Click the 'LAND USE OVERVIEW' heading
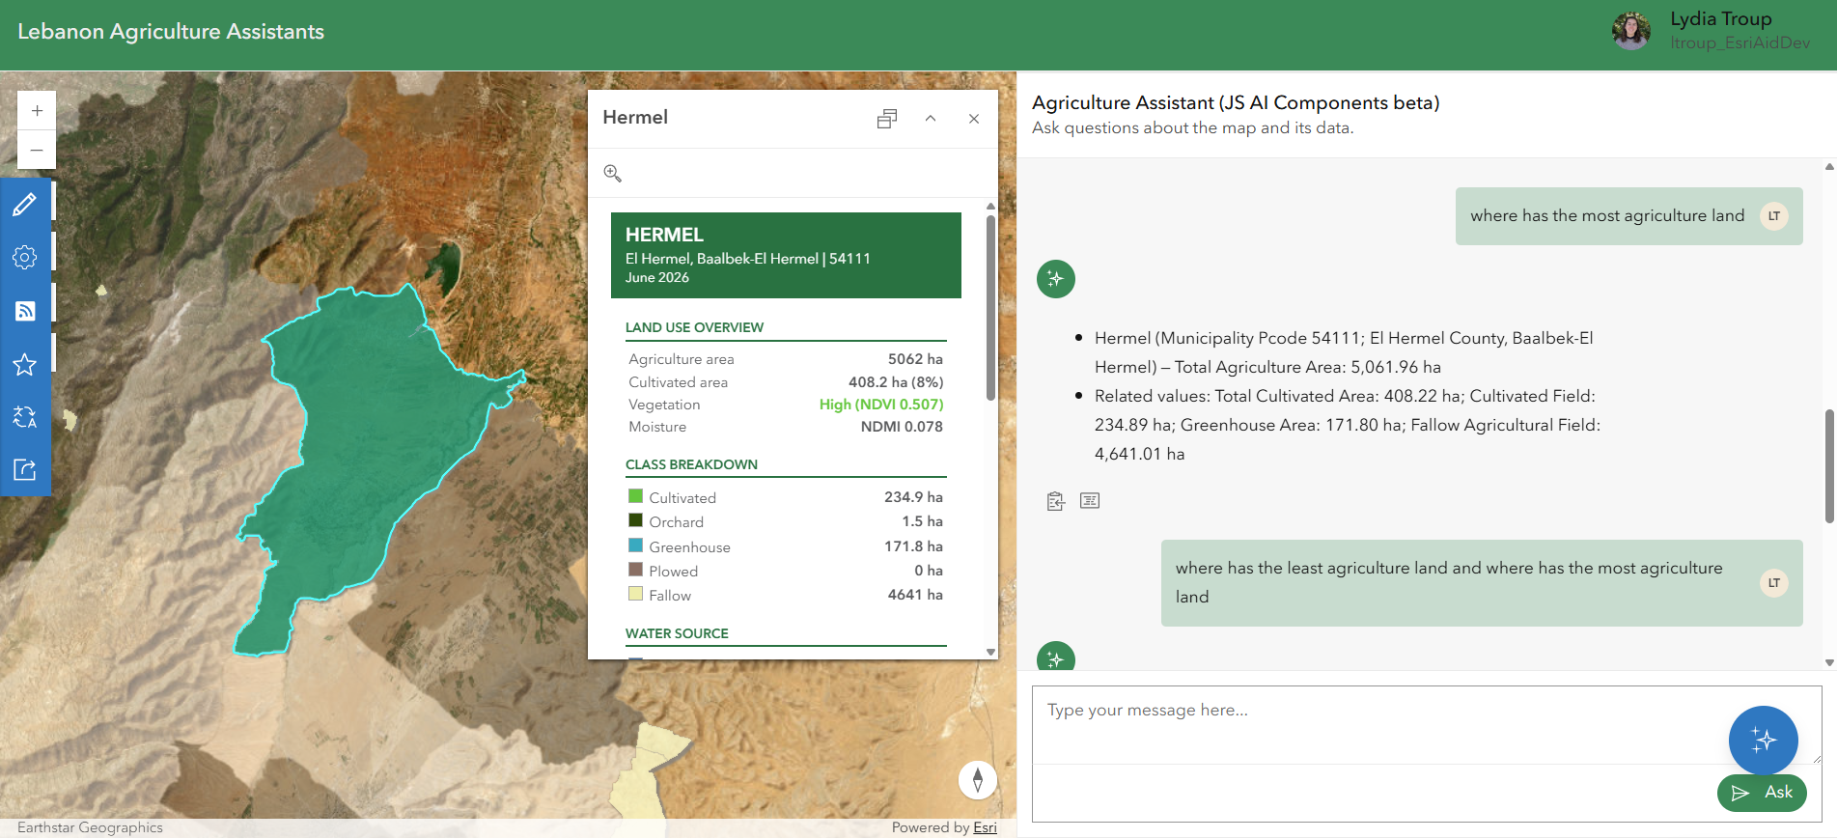The image size is (1837, 839). (694, 327)
